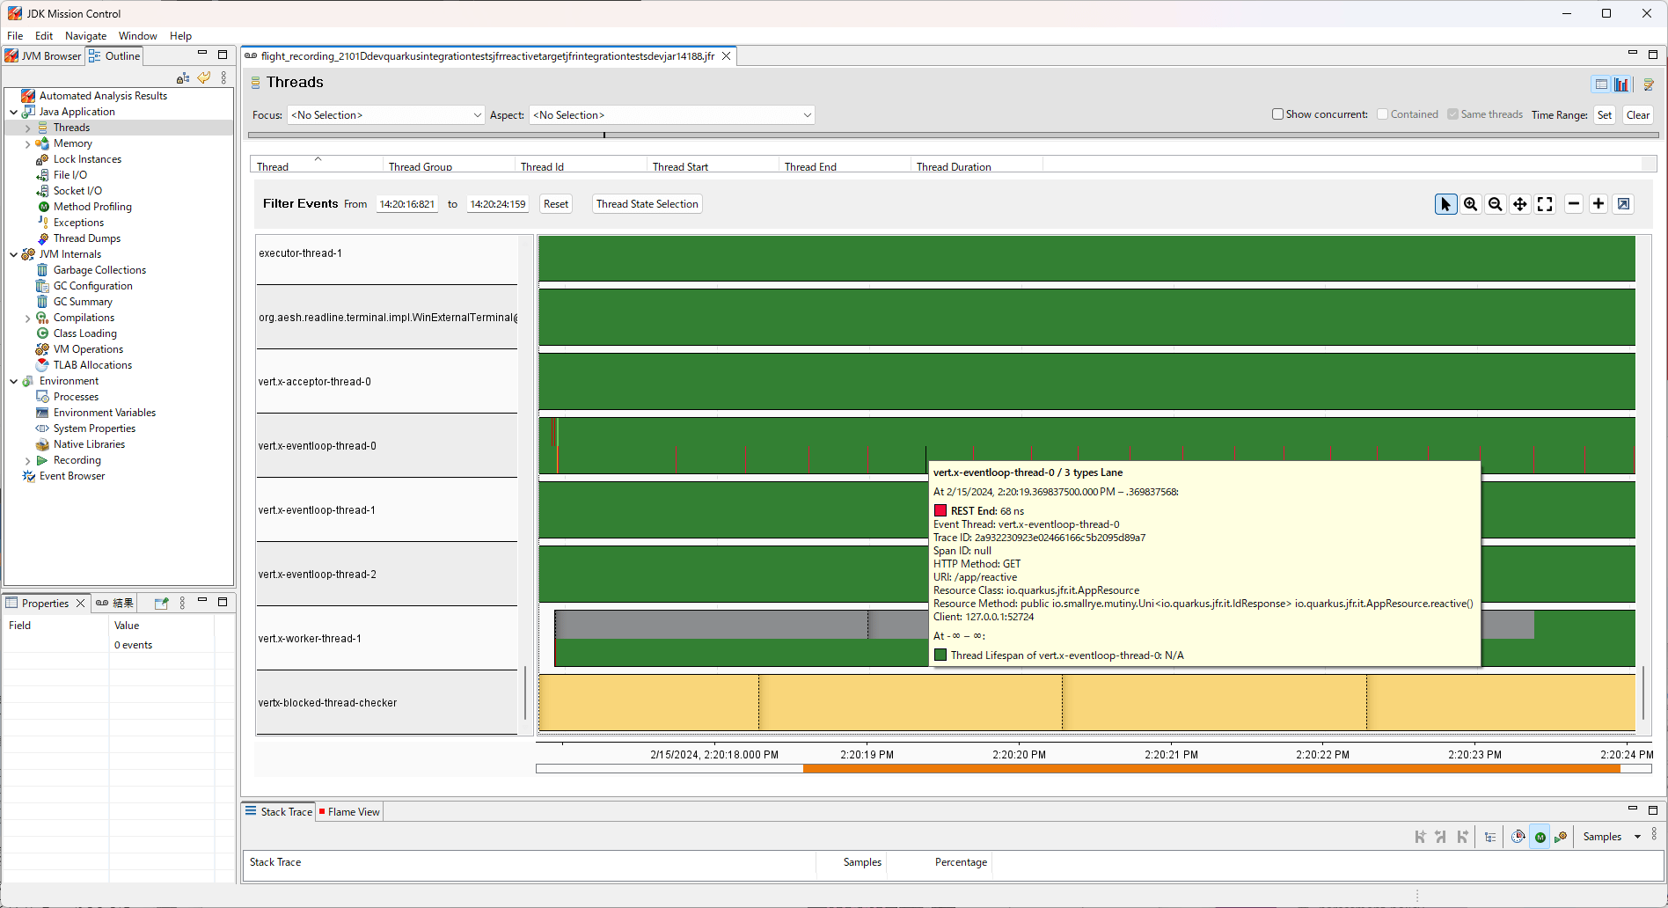Click the Thread State Selection button

coord(647,203)
